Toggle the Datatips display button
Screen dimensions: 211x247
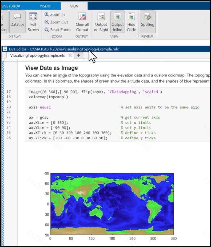pyautogui.click(x=17, y=22)
